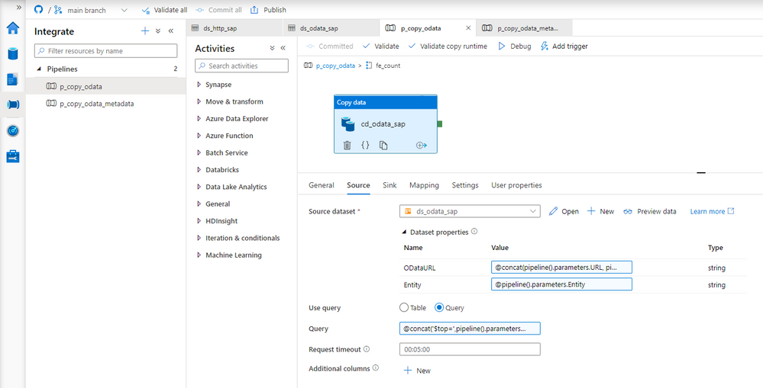Viewport: 763px width, 388px height.
Task: Expand the General activities group
Action: pos(199,204)
